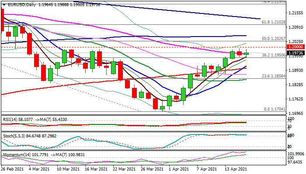
Task: Select the 0.0 1.17041 Fibonacci label
Action: coord(275,109)
